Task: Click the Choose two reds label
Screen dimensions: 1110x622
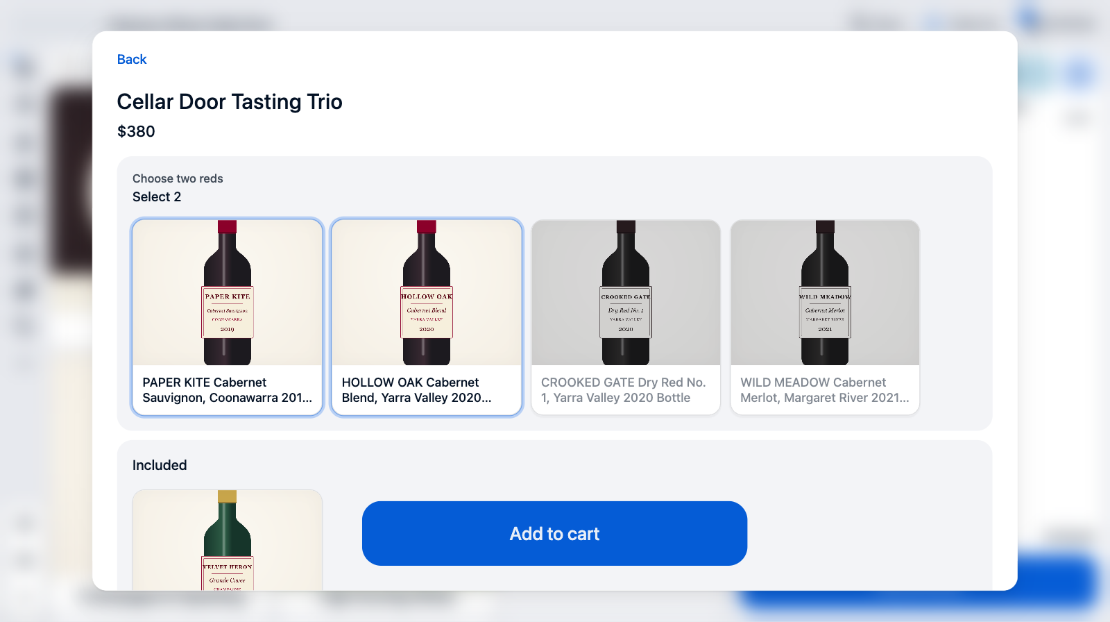Action: coord(178,178)
